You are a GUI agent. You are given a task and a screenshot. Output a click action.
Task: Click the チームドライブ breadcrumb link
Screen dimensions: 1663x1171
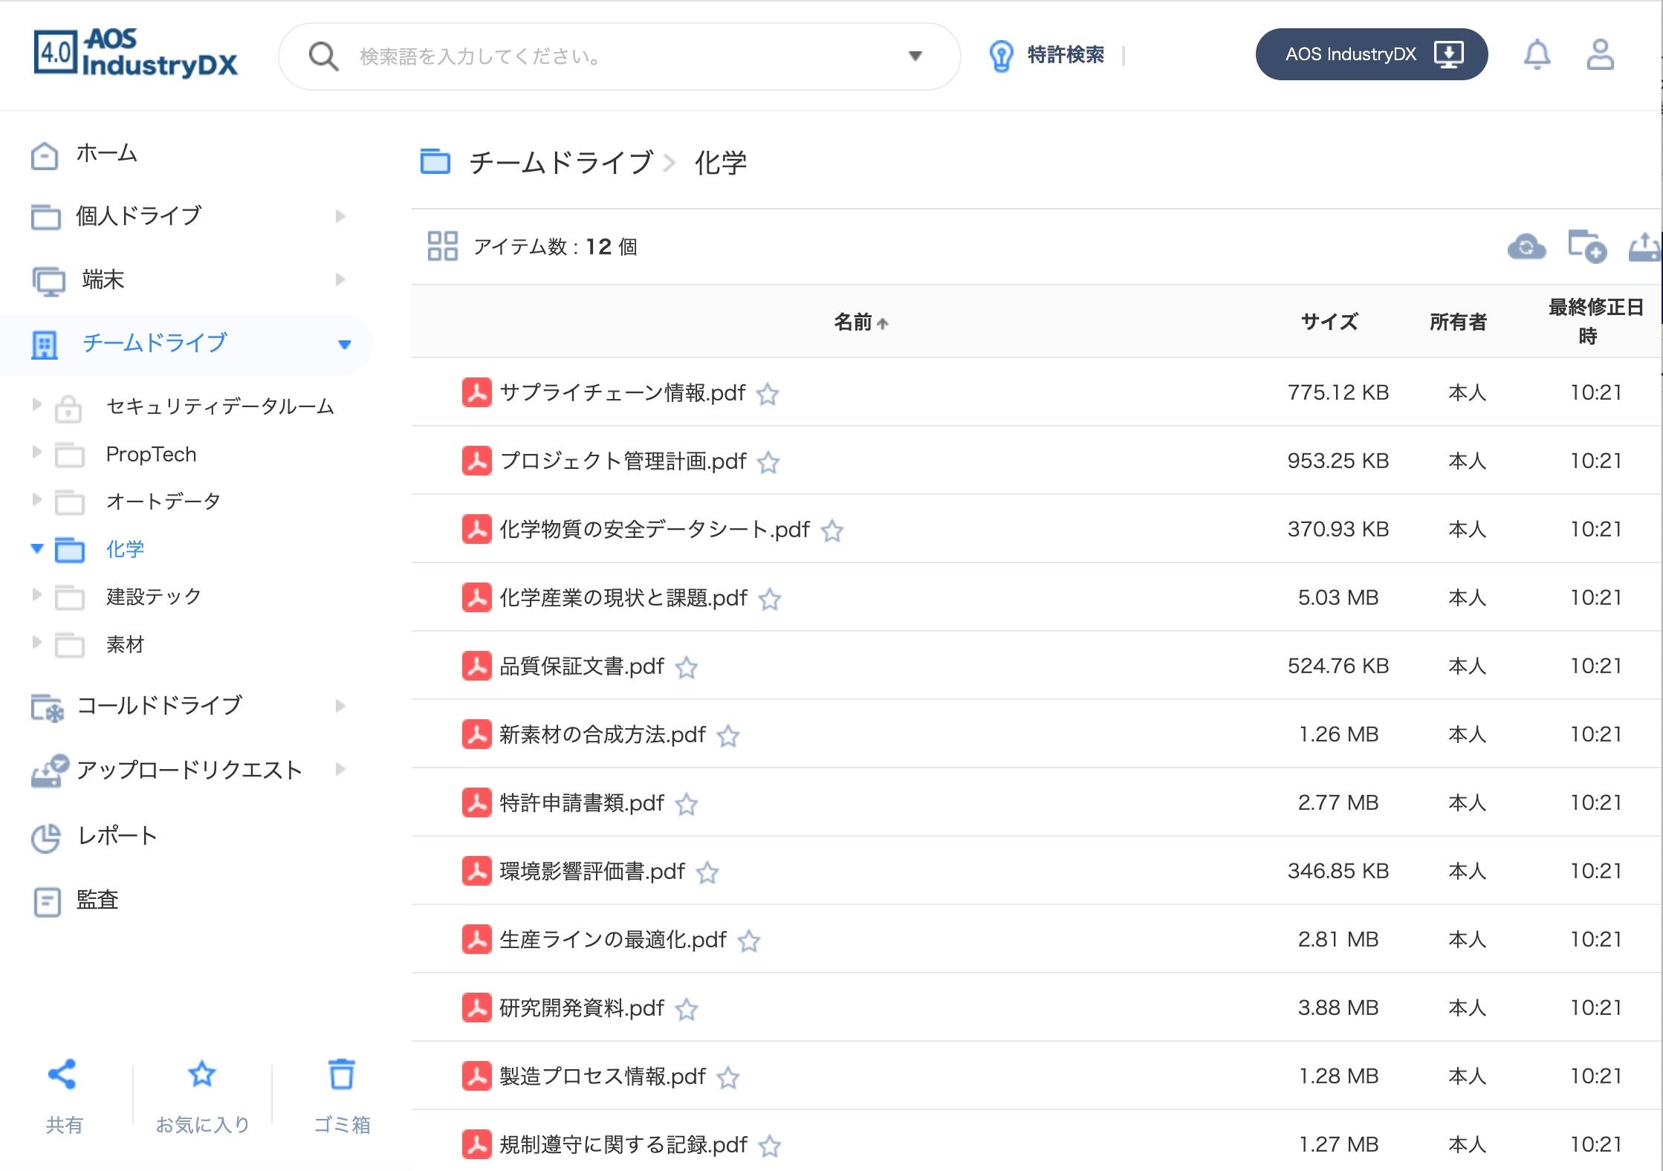pyautogui.click(x=560, y=163)
